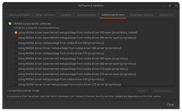The width and height of the screenshot is (182, 112).
Task: Choose the nvidia-driver-590-server-open radio button
Action: [16, 38]
